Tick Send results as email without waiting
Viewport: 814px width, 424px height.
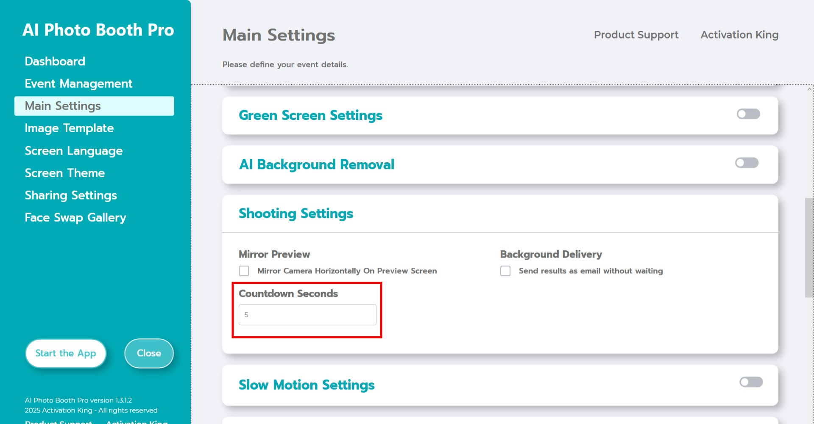505,271
